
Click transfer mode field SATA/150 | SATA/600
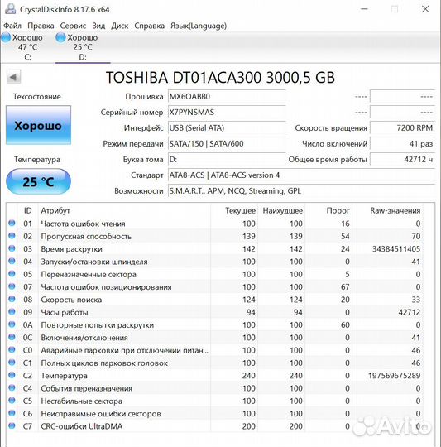click(x=227, y=144)
